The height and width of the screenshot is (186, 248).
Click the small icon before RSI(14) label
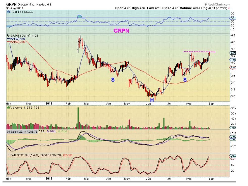(x=9, y=12)
